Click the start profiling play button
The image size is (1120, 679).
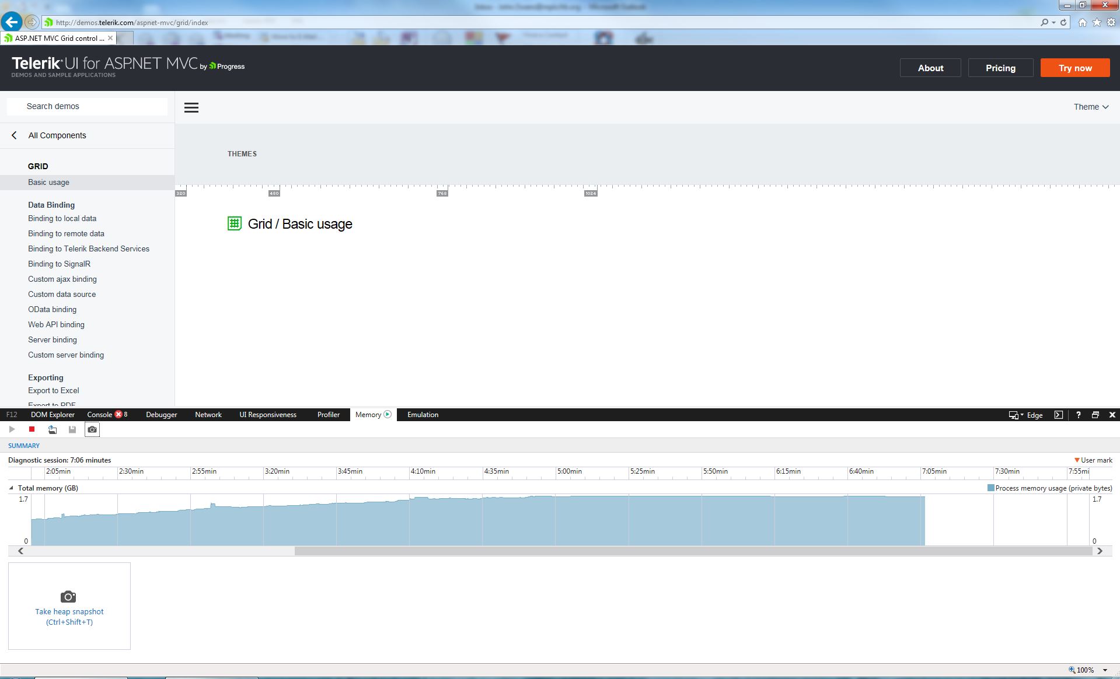pos(12,429)
